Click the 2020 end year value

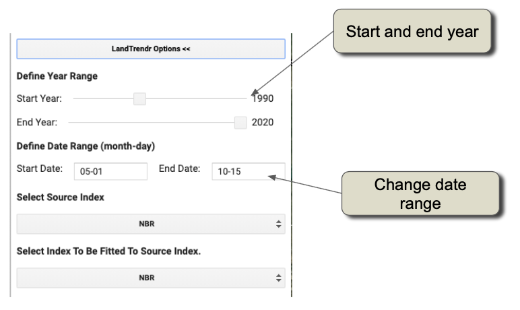(263, 123)
